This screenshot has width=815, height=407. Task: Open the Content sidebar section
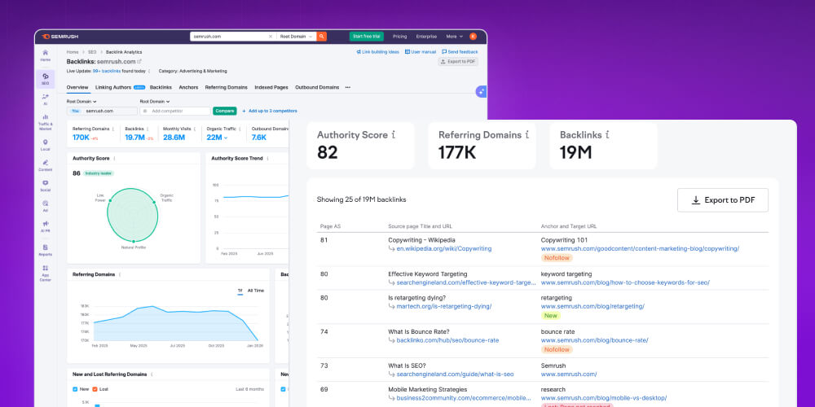click(x=45, y=165)
